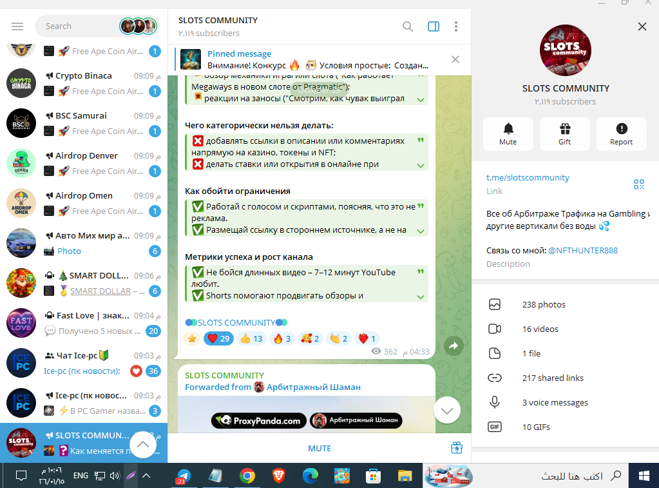659x488 pixels.
Task: Expand the Megaways quote block
Action: tap(420, 100)
